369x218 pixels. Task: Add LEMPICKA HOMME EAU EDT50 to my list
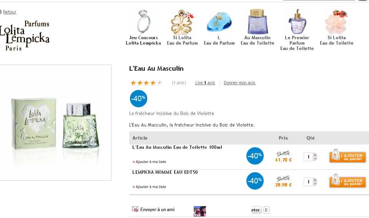tap(151, 187)
